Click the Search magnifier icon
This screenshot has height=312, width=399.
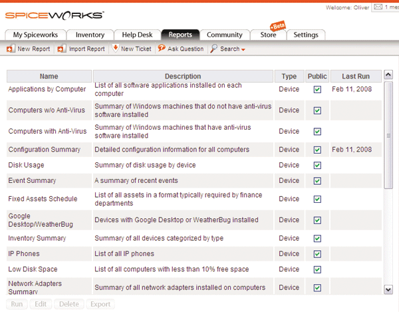click(214, 49)
